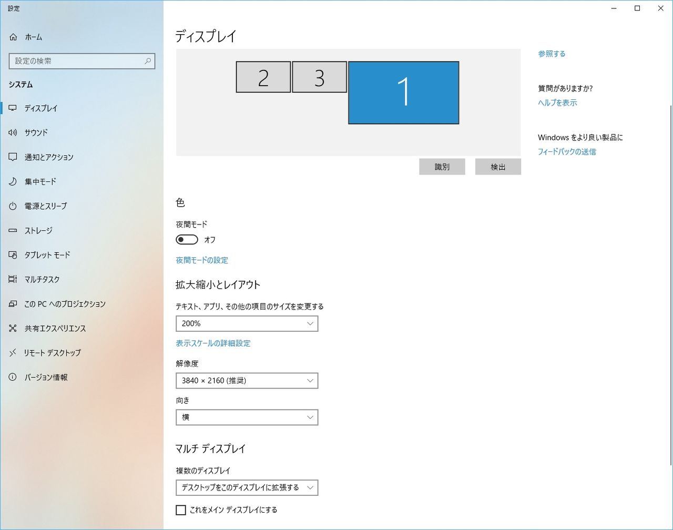Select display 1 in the arrangement
The width and height of the screenshot is (673, 530).
(404, 93)
